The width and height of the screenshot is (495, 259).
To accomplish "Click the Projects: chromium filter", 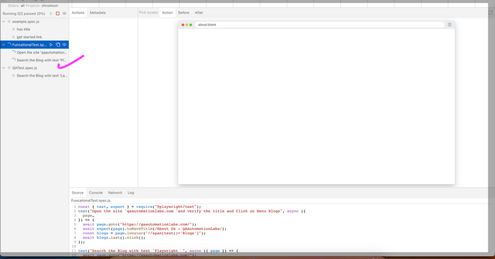I will tap(42, 6).
